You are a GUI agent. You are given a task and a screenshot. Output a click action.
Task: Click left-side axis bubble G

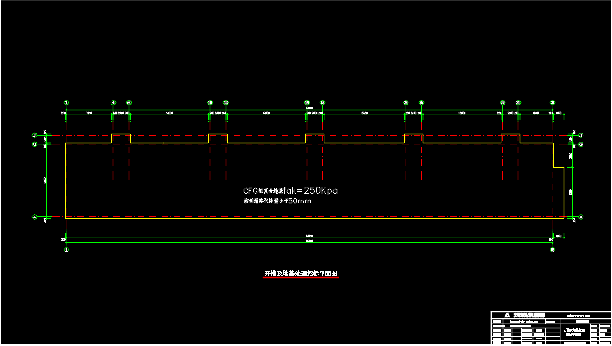point(34,144)
